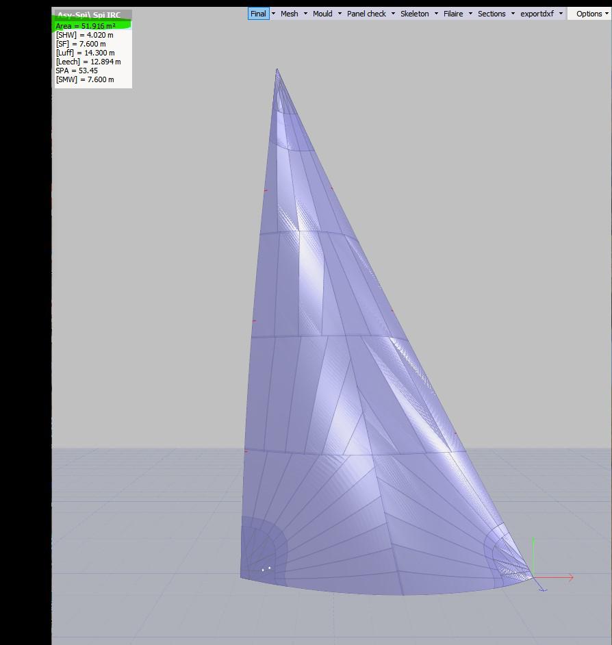Expand the Mould dropdown arrow
Viewport: 612px width, 645px height.
[340, 14]
